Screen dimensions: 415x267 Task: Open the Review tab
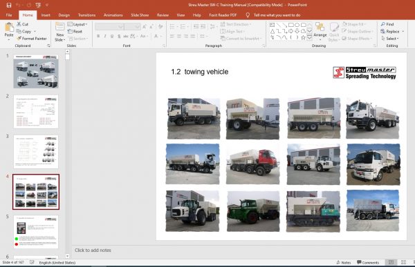(x=163, y=15)
